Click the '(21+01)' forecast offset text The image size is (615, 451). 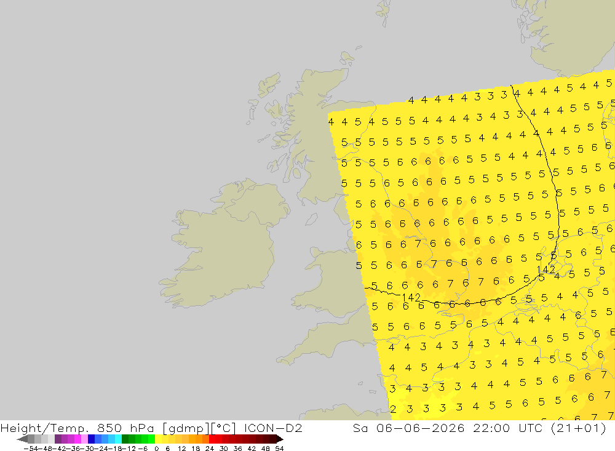point(579,428)
